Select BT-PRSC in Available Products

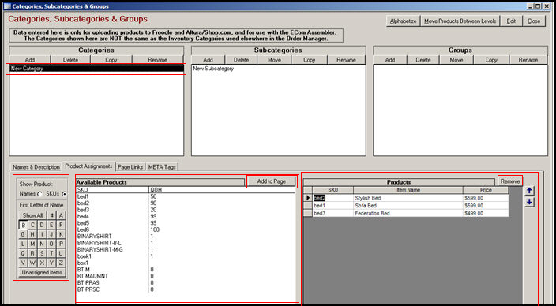(x=88, y=289)
